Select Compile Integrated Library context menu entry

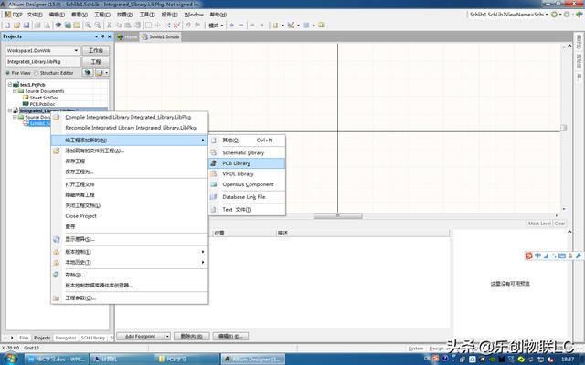(129, 118)
